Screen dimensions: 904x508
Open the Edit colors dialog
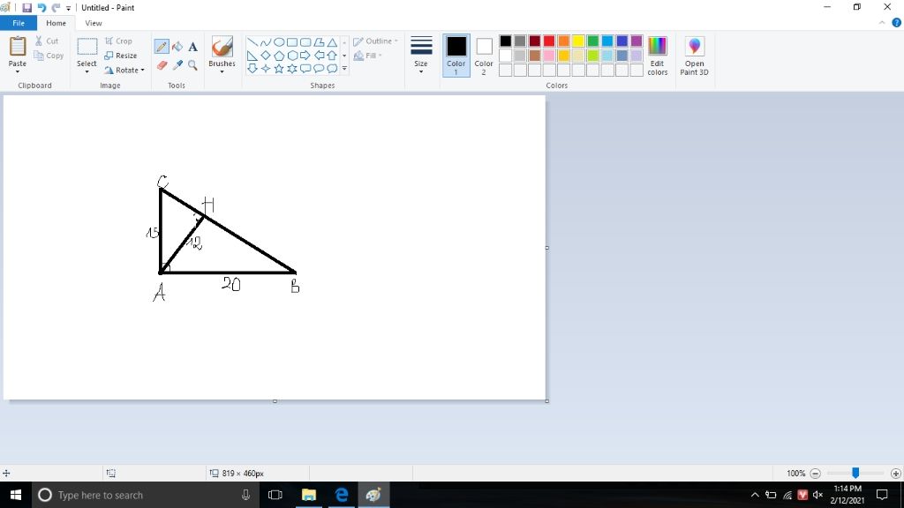point(657,56)
